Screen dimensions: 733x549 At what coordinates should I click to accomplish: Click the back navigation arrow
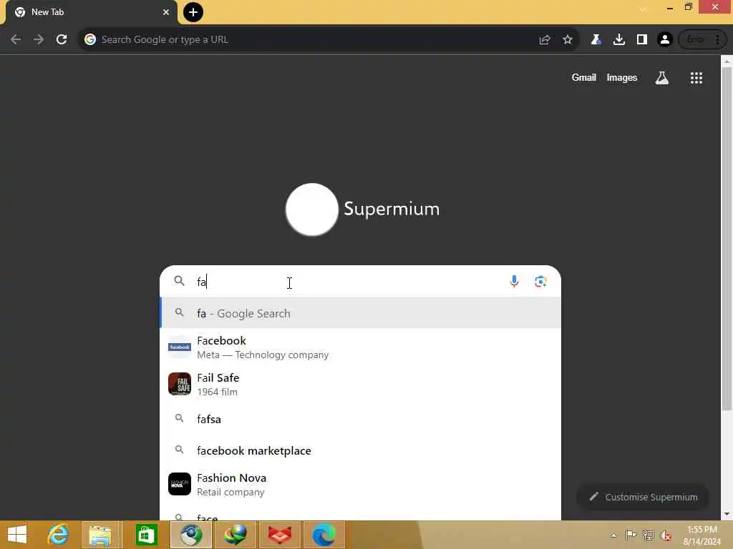16,40
